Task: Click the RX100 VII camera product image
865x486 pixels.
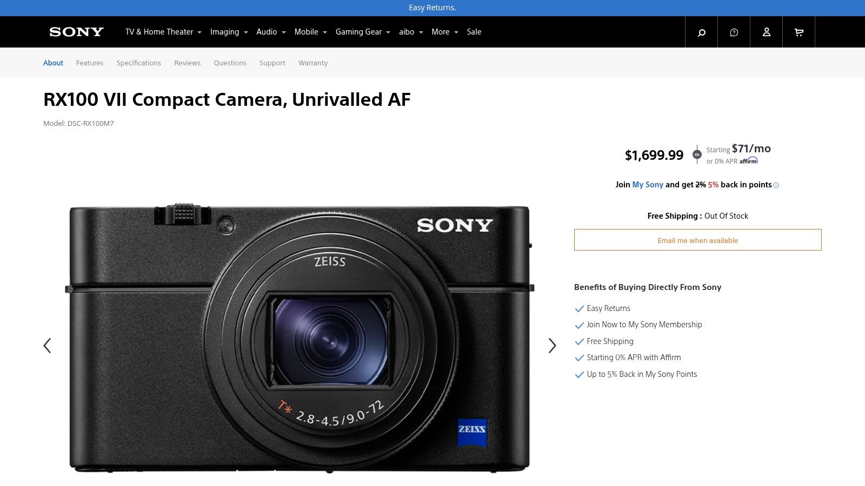Action: [x=300, y=339]
